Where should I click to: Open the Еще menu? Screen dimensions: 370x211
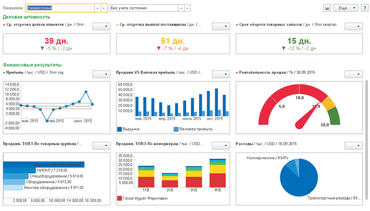click(345, 8)
